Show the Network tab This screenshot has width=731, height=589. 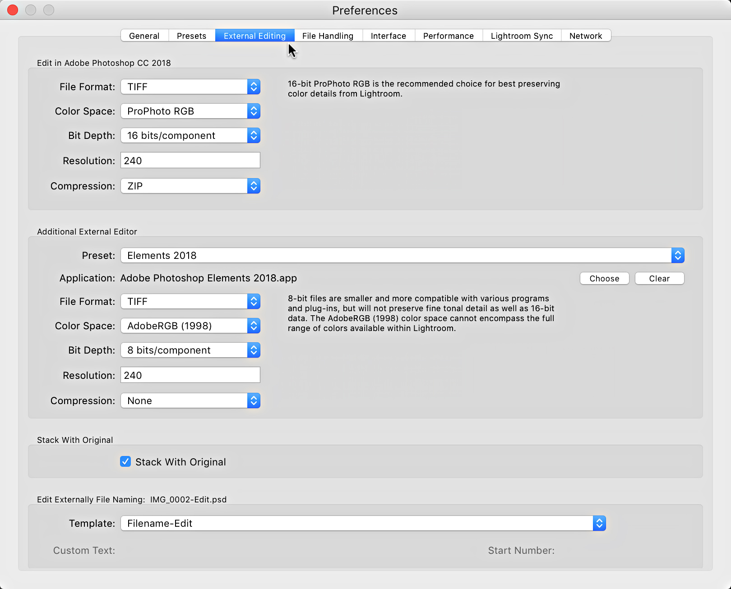click(x=586, y=36)
